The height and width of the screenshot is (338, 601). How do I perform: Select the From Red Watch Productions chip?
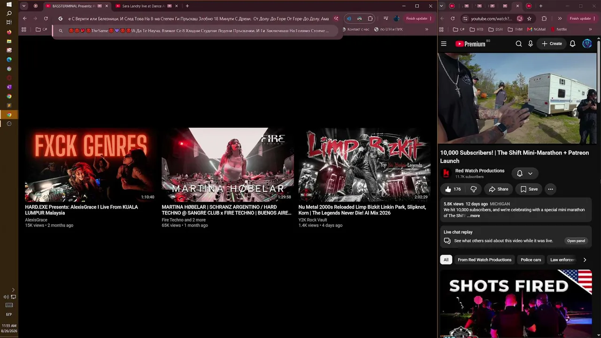(x=485, y=260)
